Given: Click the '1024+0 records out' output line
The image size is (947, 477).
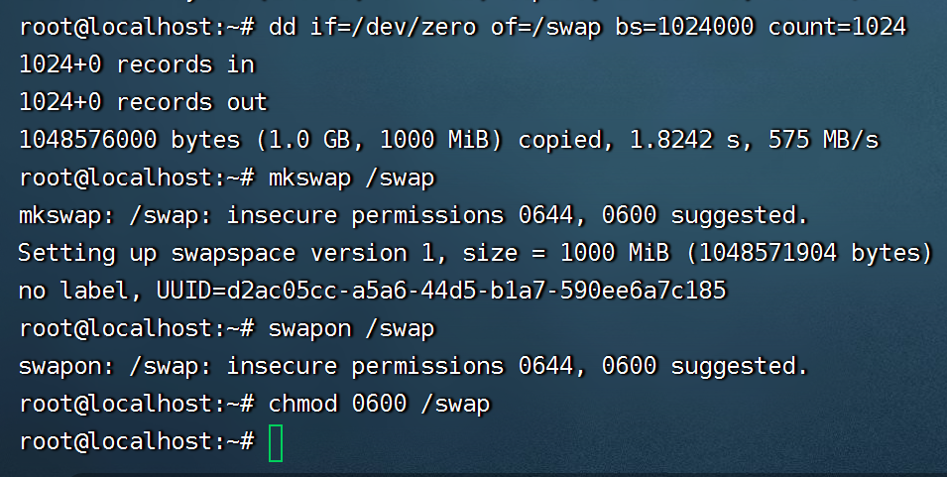Looking at the screenshot, I should point(144,102).
